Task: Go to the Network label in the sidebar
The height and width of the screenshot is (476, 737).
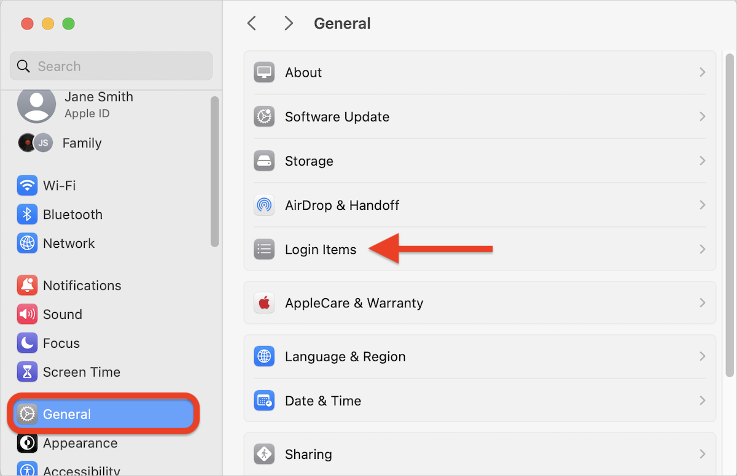Action: (x=69, y=244)
